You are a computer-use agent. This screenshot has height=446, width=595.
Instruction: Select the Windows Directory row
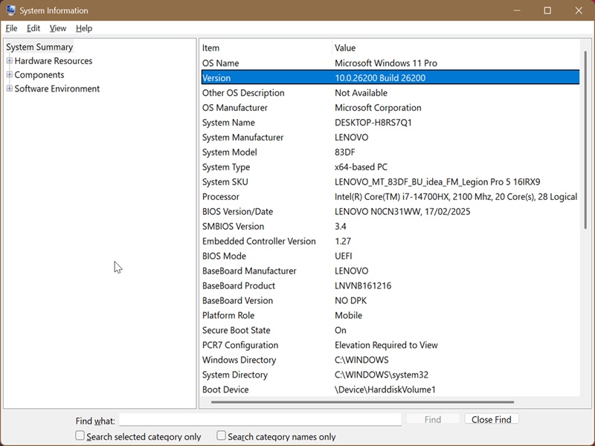pyautogui.click(x=390, y=360)
